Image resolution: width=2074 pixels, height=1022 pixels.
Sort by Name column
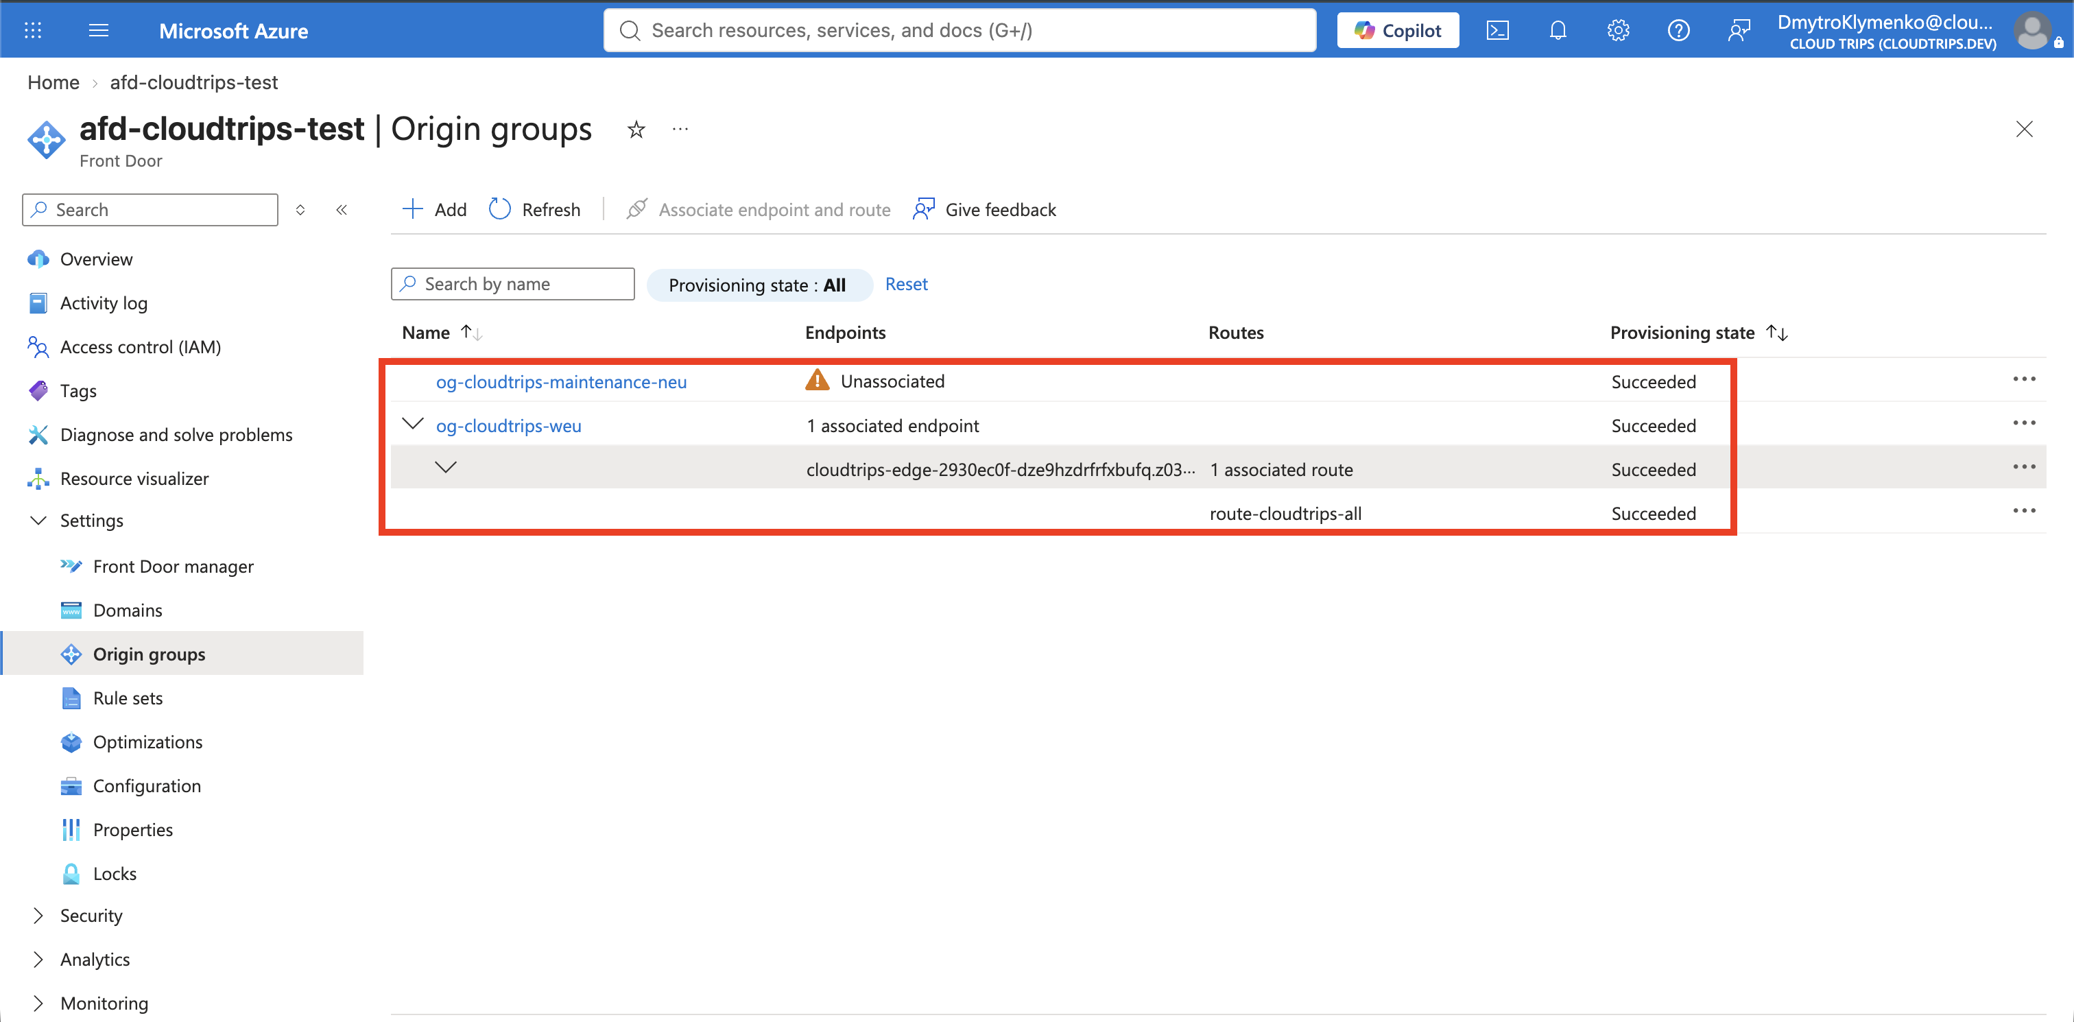point(441,333)
